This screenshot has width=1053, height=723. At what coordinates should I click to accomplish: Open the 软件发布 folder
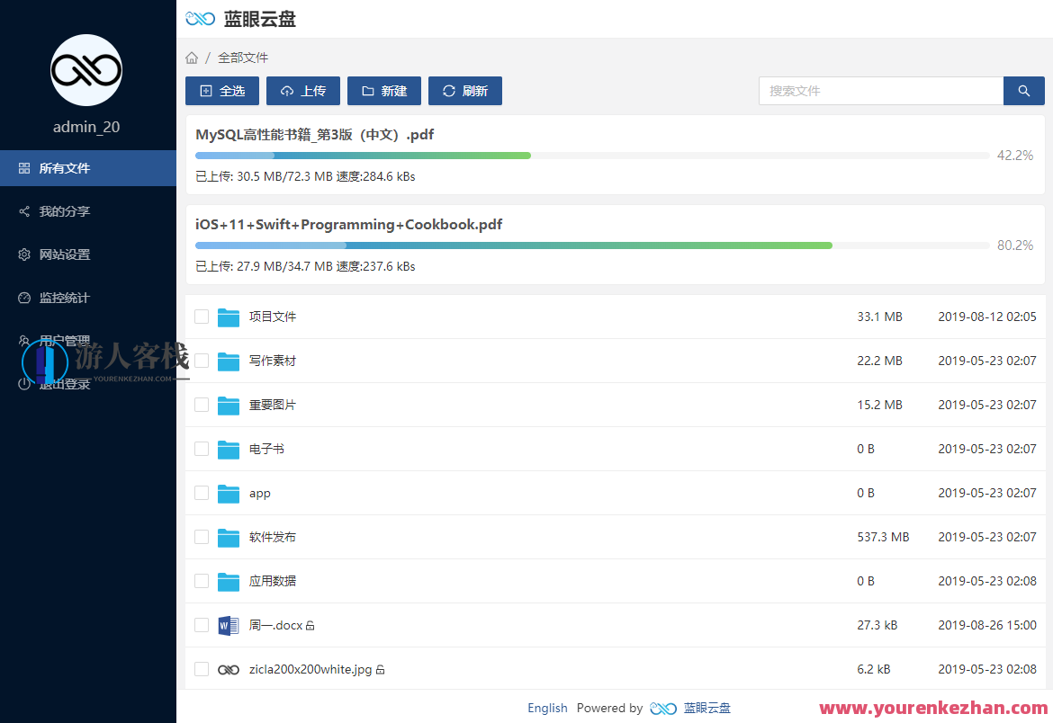click(x=272, y=537)
